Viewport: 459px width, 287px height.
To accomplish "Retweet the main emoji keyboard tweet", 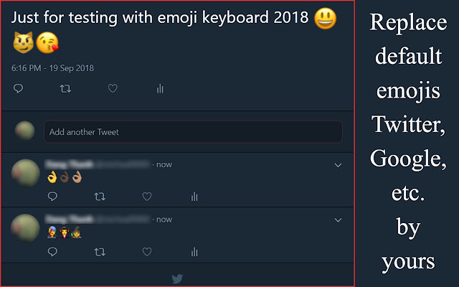I will click(x=65, y=89).
